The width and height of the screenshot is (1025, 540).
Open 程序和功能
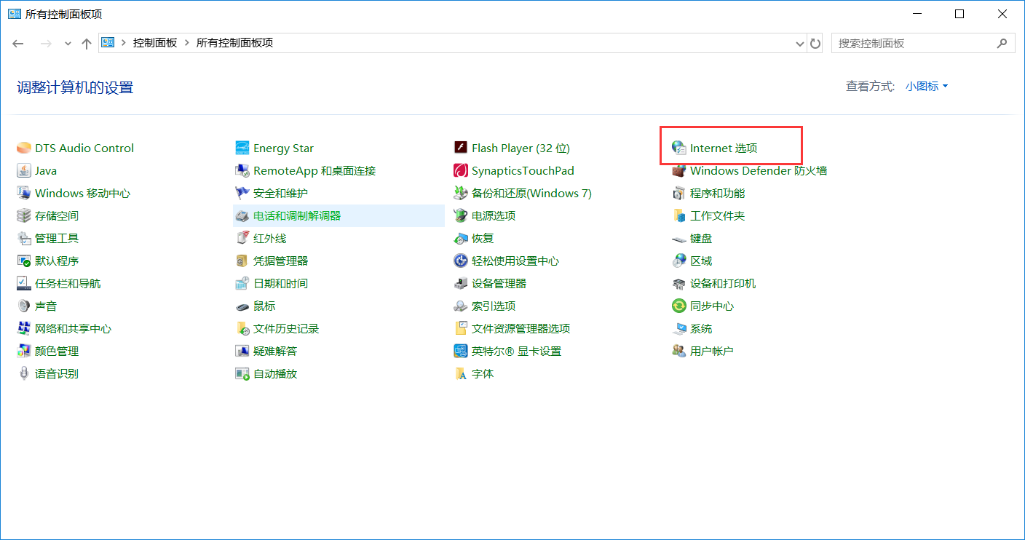coord(717,194)
